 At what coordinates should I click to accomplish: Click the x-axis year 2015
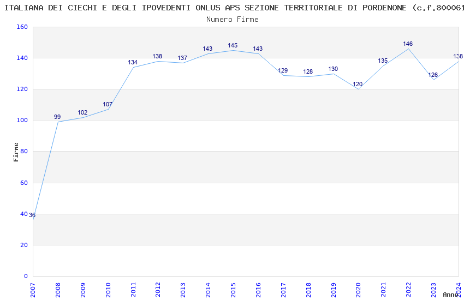[233, 290]
